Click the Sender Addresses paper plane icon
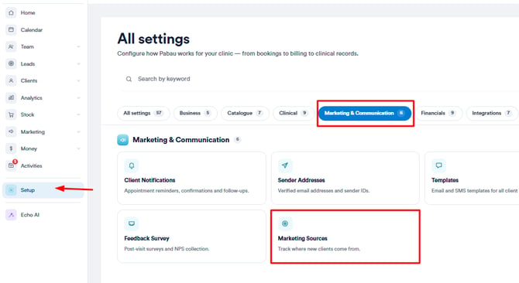 pyautogui.click(x=285, y=165)
